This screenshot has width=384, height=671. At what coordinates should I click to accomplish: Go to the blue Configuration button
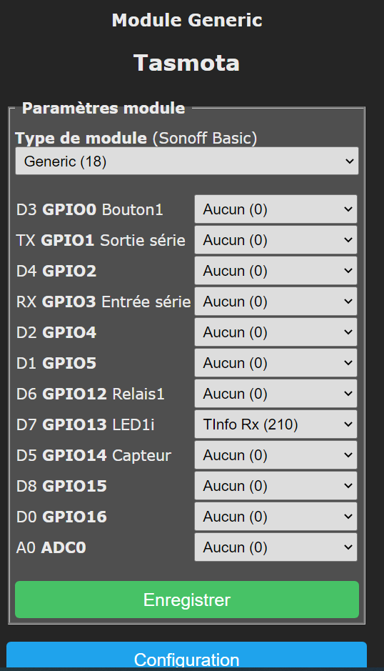coord(187,655)
